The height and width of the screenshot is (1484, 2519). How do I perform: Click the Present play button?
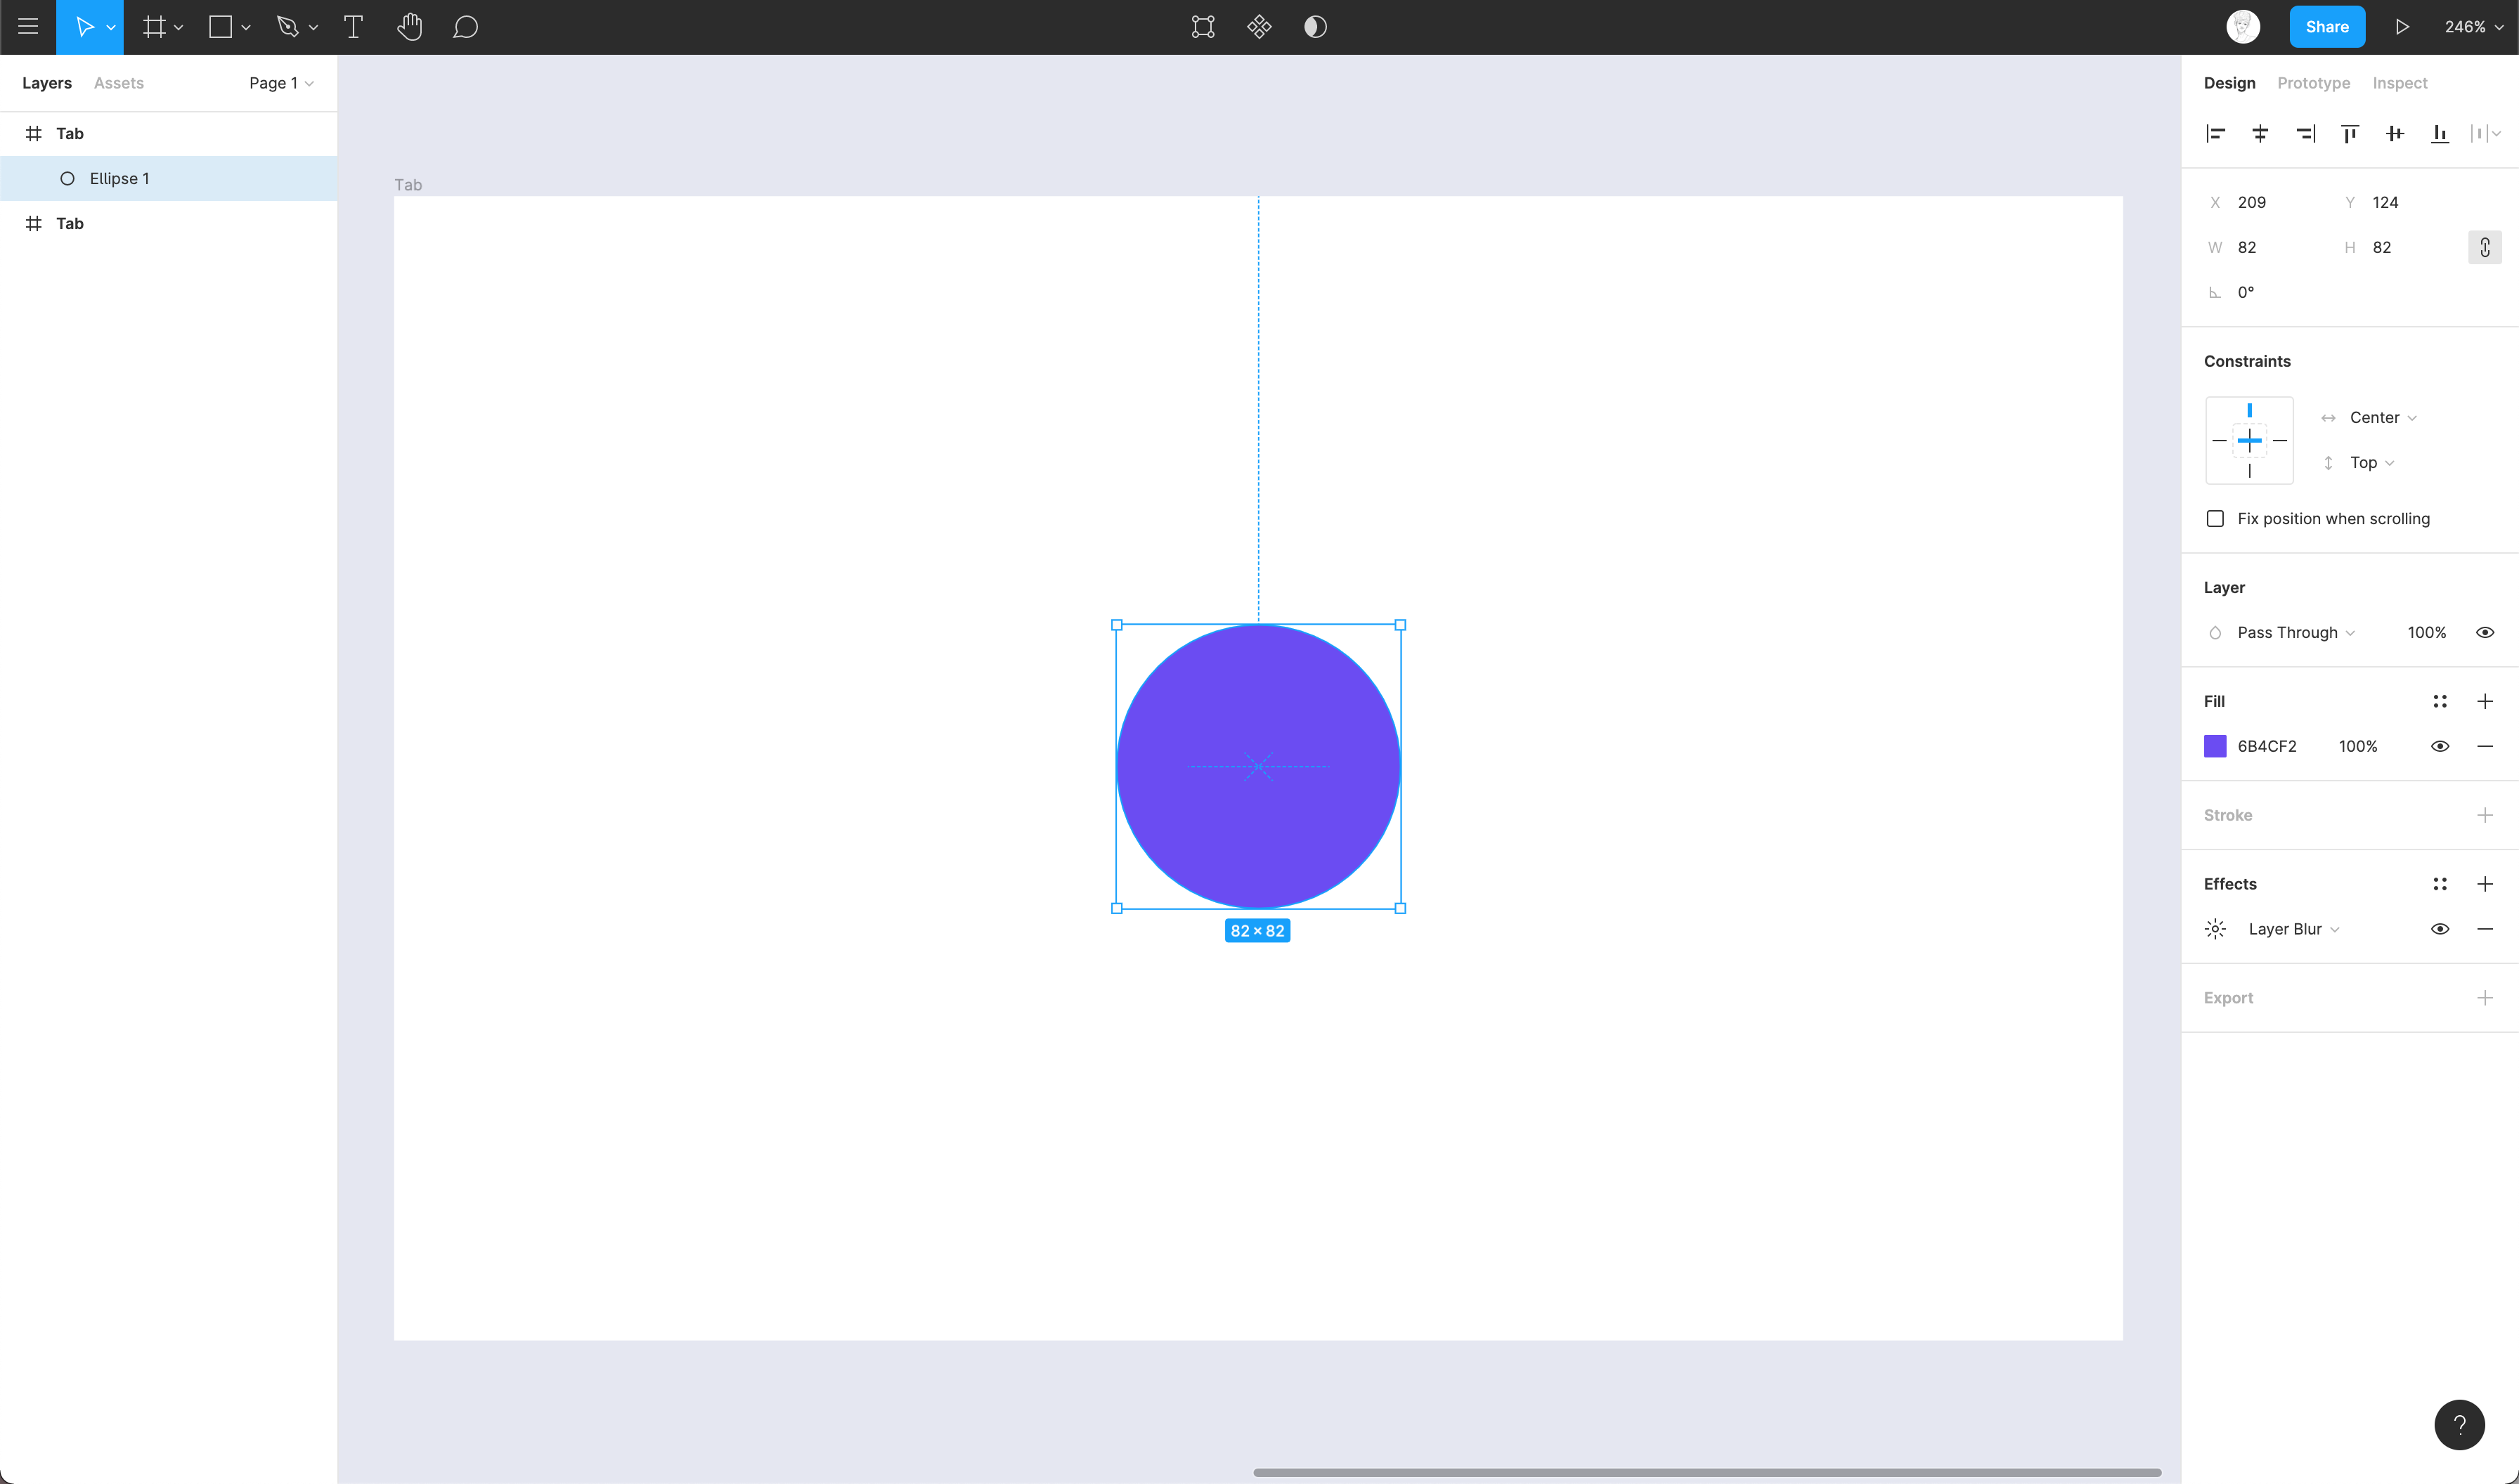2402,27
